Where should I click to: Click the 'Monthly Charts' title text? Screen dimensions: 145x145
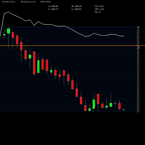(x=8, y=2)
